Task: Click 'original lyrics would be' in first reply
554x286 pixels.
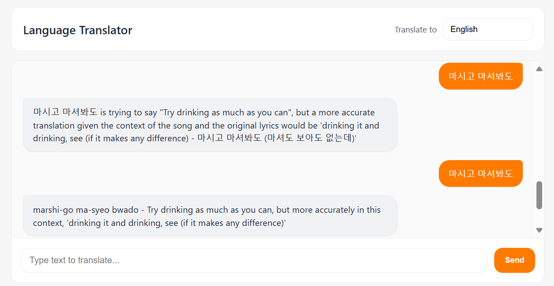Action: coord(273,126)
